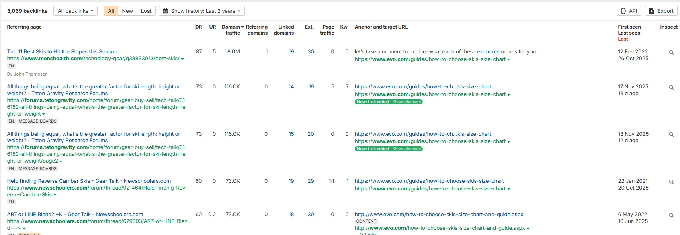Show changes on first Link added badge

[x=406, y=102]
